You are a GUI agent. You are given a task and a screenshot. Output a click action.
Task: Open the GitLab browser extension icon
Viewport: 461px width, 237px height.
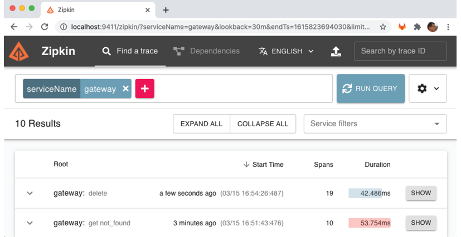point(402,27)
